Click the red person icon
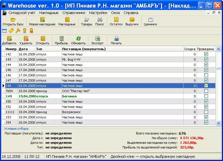 click(31, 31)
